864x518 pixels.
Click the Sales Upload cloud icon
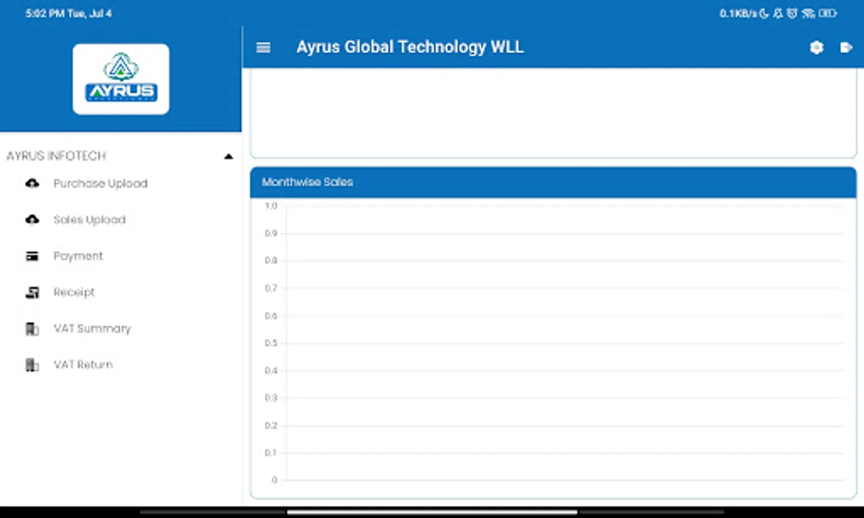pyautogui.click(x=32, y=219)
